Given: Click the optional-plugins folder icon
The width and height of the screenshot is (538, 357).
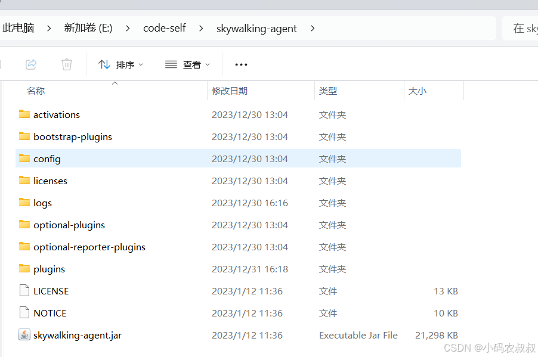Looking at the screenshot, I should click(x=24, y=225).
